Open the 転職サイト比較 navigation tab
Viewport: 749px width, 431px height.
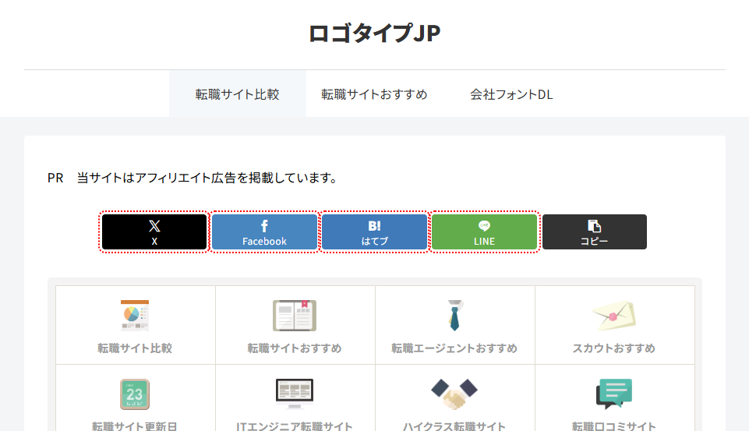237,94
